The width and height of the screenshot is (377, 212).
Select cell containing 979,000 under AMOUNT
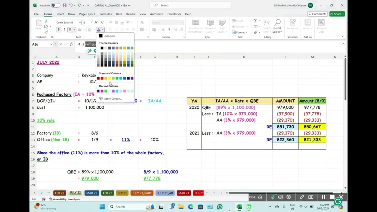click(x=285, y=107)
